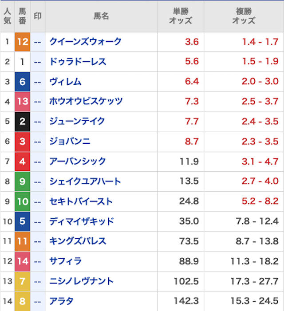The height and width of the screenshot is (311, 284).
Task: Click yellow horse number 7 badge
Action: [22, 281]
